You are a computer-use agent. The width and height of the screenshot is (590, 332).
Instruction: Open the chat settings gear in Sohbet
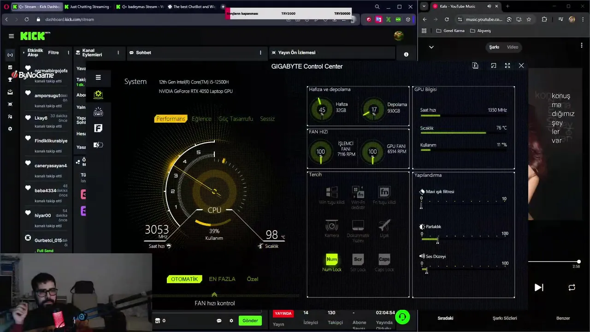pos(231,320)
